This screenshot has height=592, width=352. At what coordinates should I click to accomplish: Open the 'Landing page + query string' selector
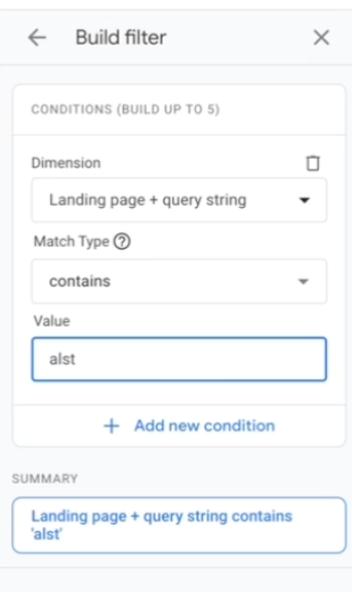(179, 200)
